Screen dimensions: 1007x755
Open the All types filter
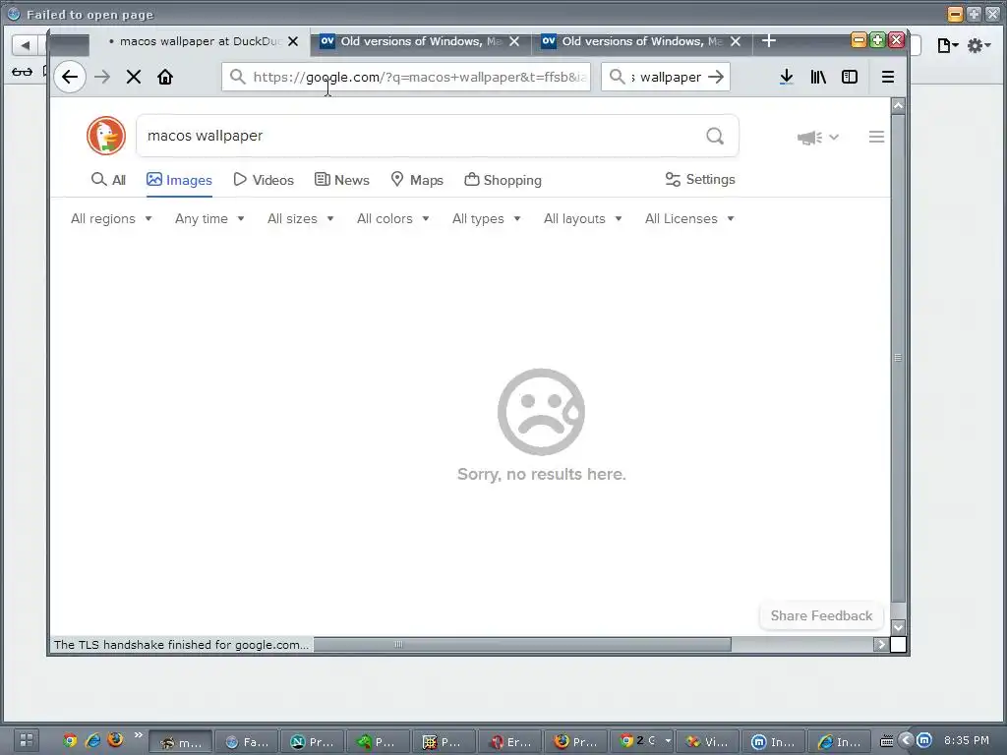pos(486,219)
